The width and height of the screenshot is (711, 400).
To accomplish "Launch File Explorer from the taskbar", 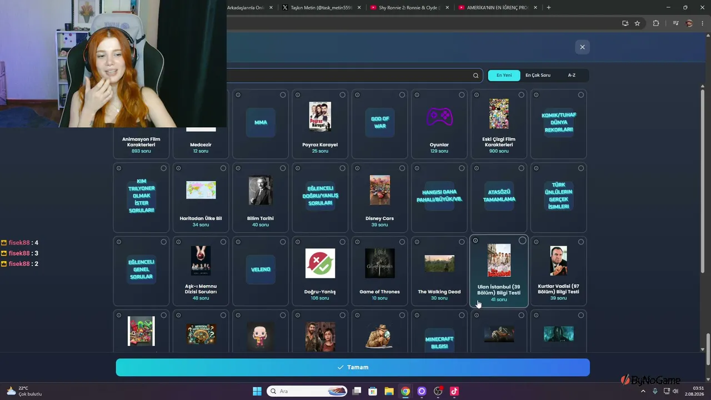I will coord(389,391).
